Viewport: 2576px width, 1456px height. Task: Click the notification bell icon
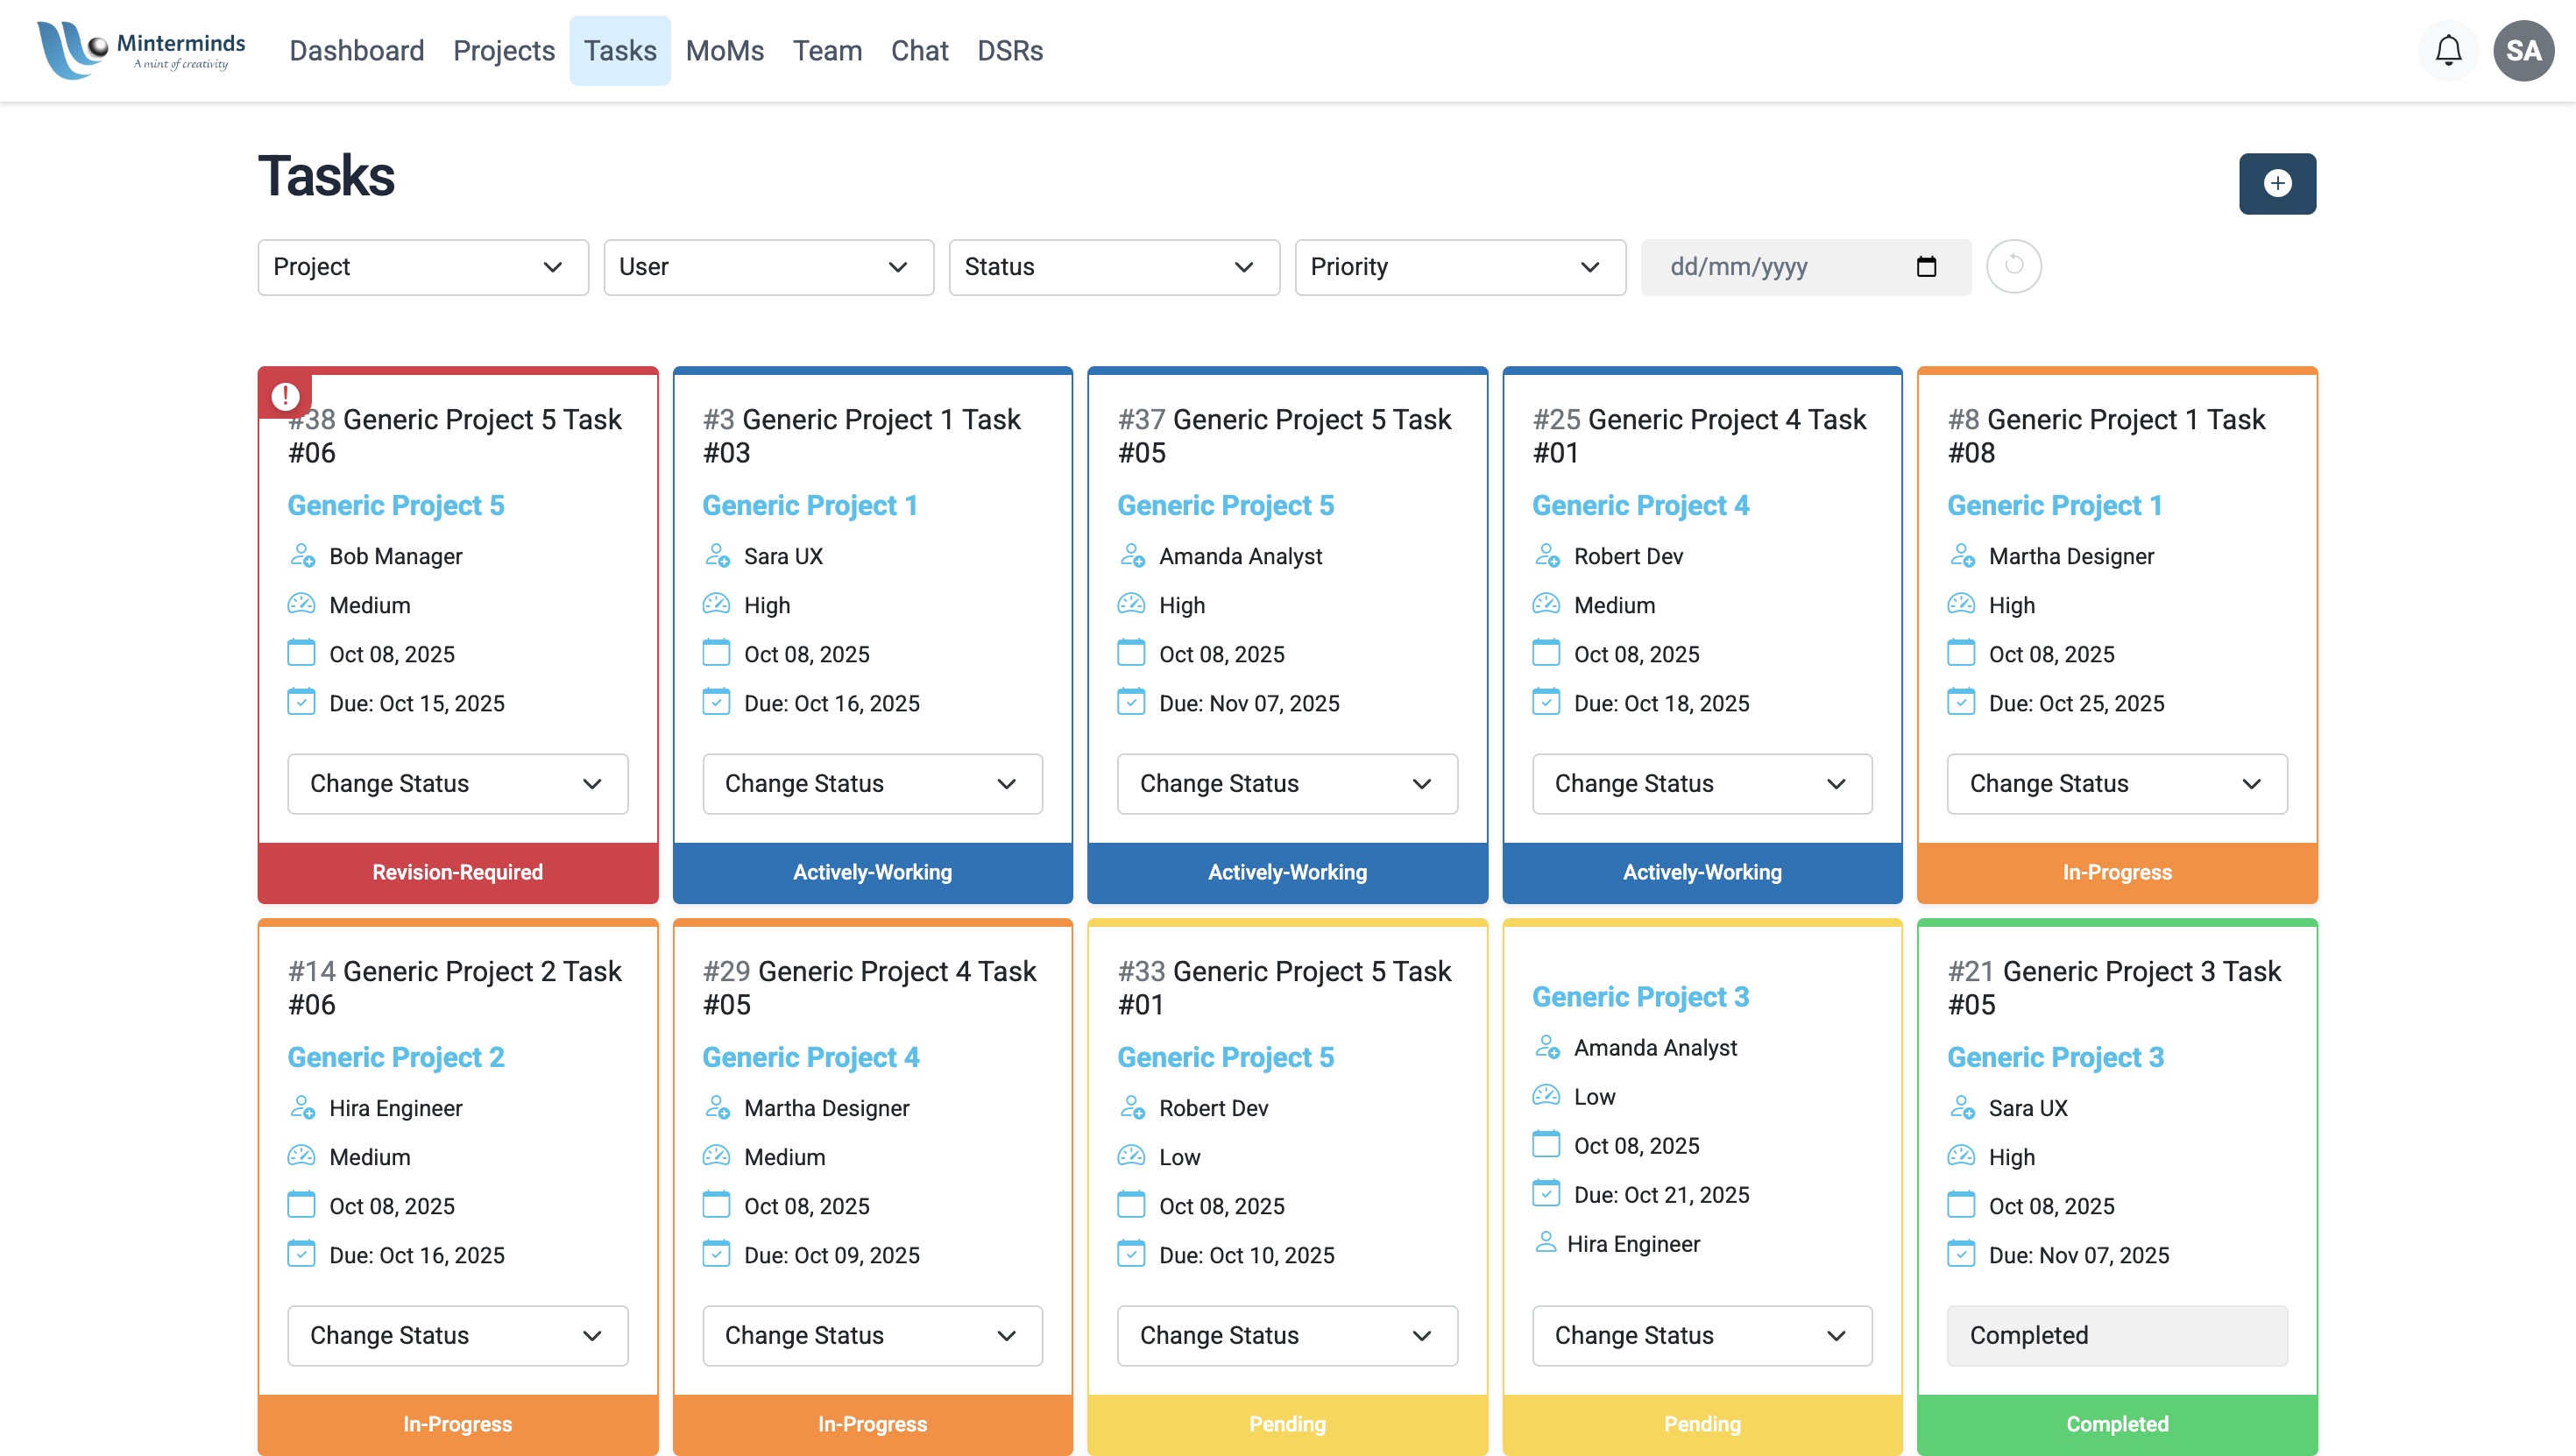(2448, 50)
